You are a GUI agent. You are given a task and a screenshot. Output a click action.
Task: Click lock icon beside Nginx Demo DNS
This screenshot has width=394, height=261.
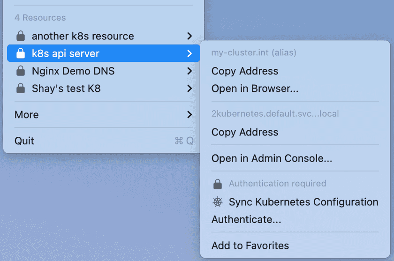click(x=20, y=71)
